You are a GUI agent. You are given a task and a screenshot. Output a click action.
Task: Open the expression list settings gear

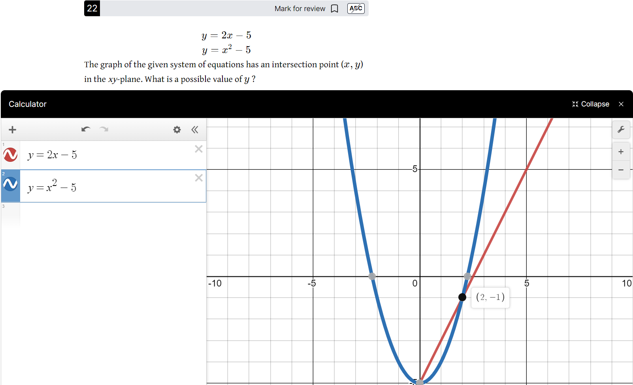coord(177,129)
